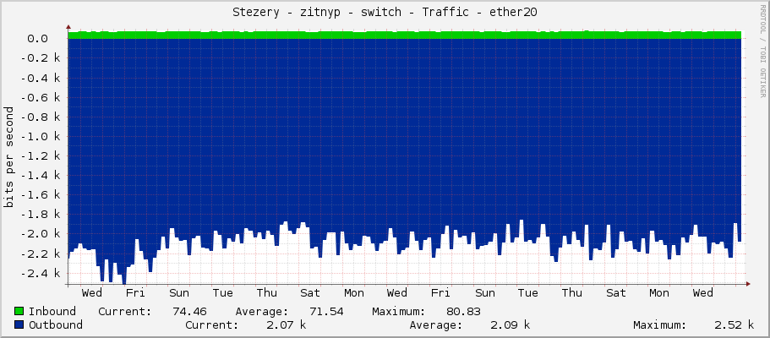Click the green Inbound legend swatch
The image size is (770, 338).
(19, 312)
